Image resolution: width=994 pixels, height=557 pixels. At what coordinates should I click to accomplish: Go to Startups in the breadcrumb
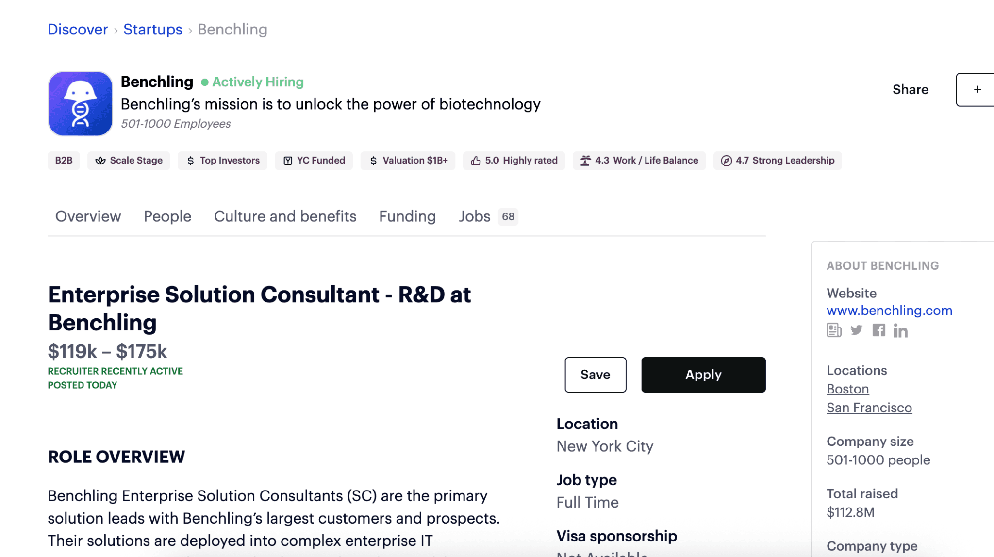(153, 30)
